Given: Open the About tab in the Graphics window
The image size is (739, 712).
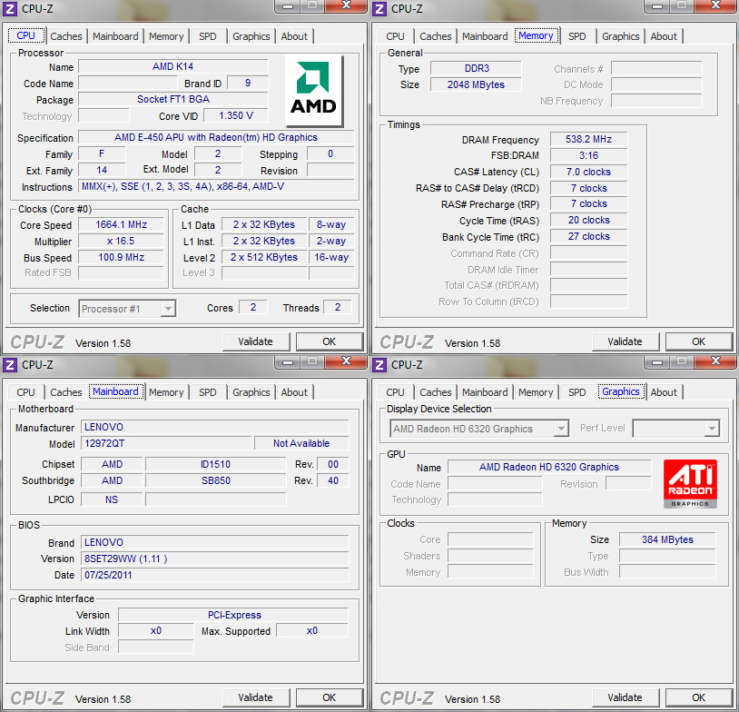Looking at the screenshot, I should pyautogui.click(x=664, y=392).
